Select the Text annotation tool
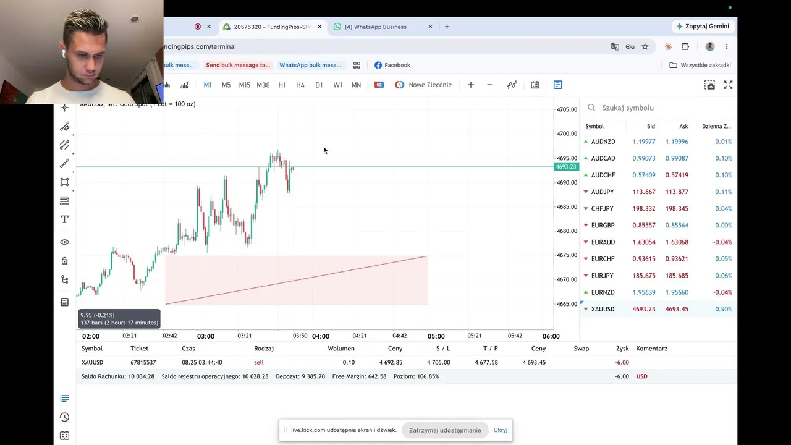791x445 pixels. pos(64,219)
